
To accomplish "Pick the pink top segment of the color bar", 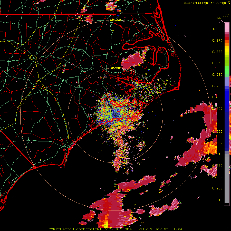I will tap(227, 27).
